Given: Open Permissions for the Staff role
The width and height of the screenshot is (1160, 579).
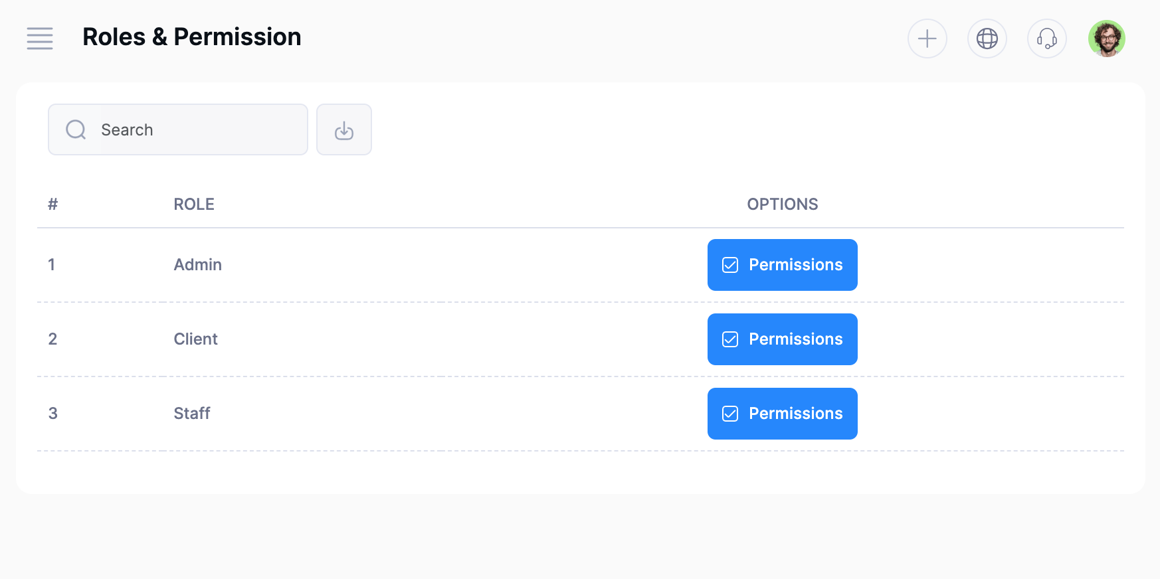Looking at the screenshot, I should click(782, 414).
